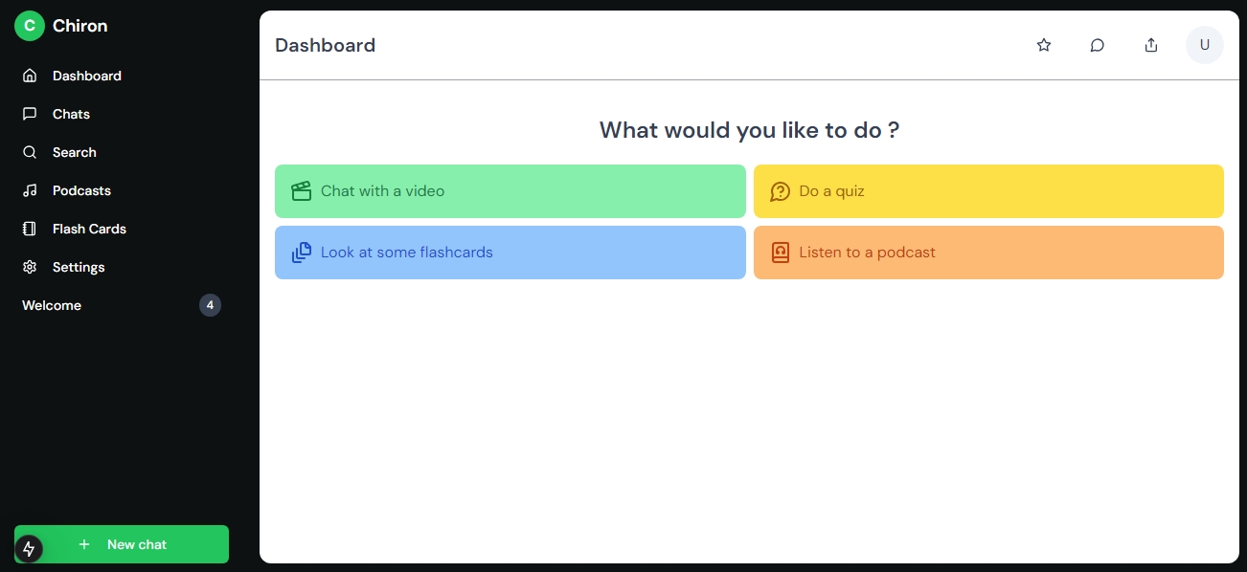Click the lightning bolt icon

pyautogui.click(x=29, y=548)
